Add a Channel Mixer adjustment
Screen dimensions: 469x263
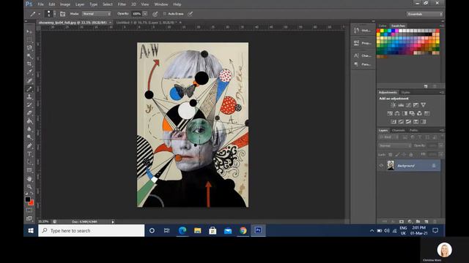click(419, 113)
